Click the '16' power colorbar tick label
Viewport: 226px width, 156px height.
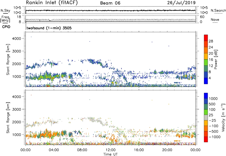click(211, 60)
